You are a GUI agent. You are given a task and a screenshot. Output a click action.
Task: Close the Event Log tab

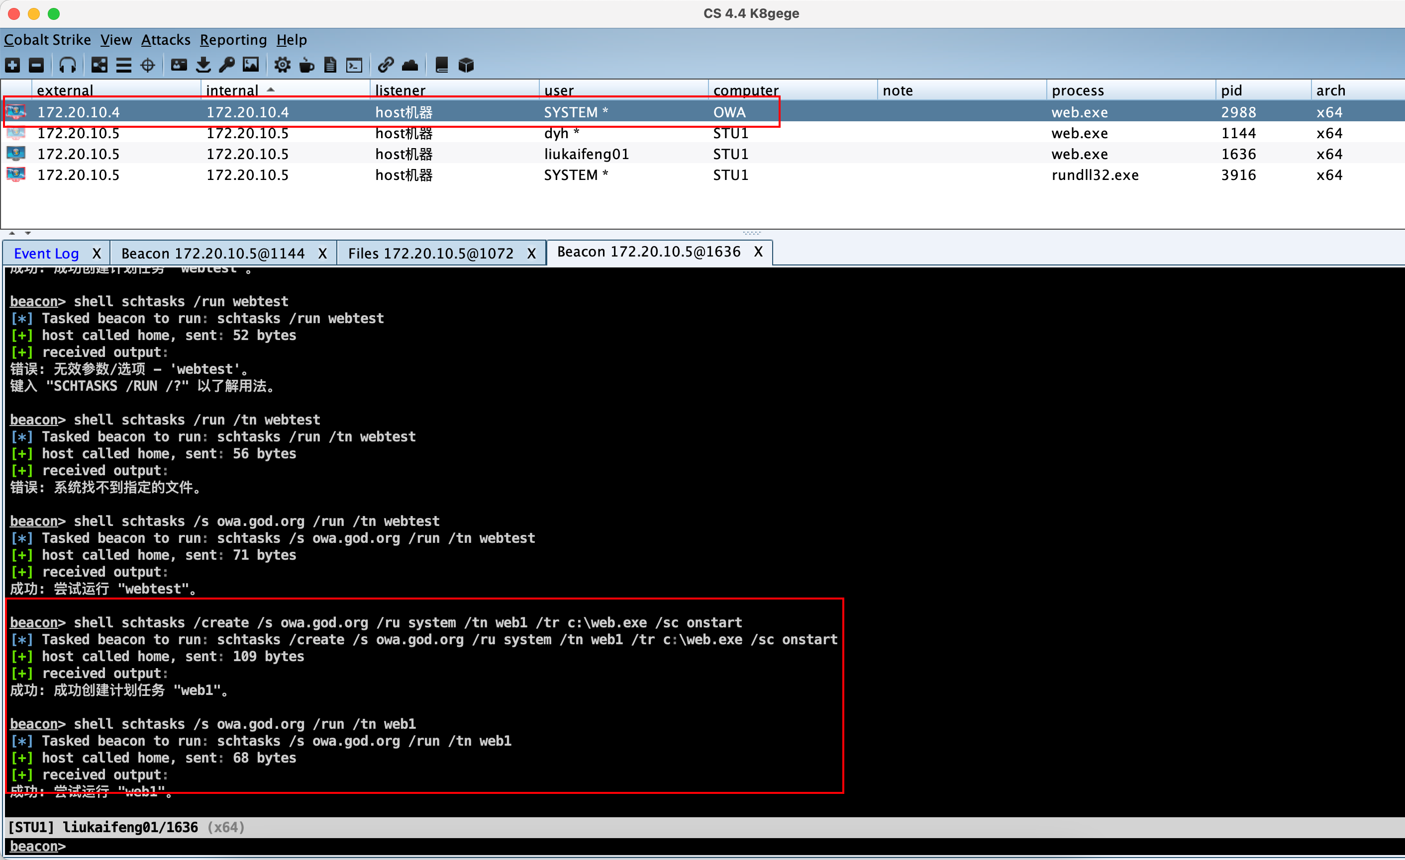[97, 254]
